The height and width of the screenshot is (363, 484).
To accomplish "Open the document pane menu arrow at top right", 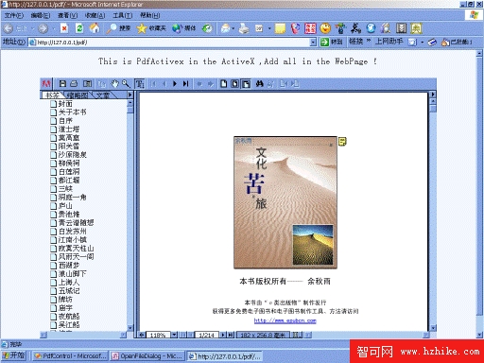I will 433,95.
